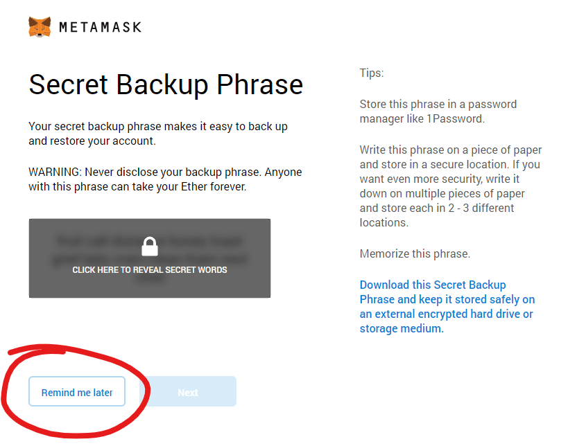Click the password manager tip paragraph
The height and width of the screenshot is (446, 577).
(438, 111)
